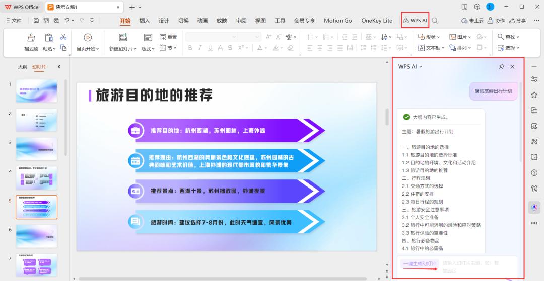Screen dimensions: 544x281
Task: Click the Cut scissors icon
Action: (63, 37)
